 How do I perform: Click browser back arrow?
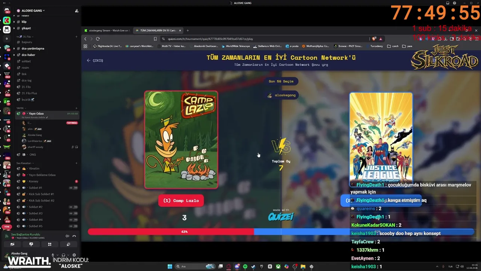pyautogui.click(x=86, y=39)
